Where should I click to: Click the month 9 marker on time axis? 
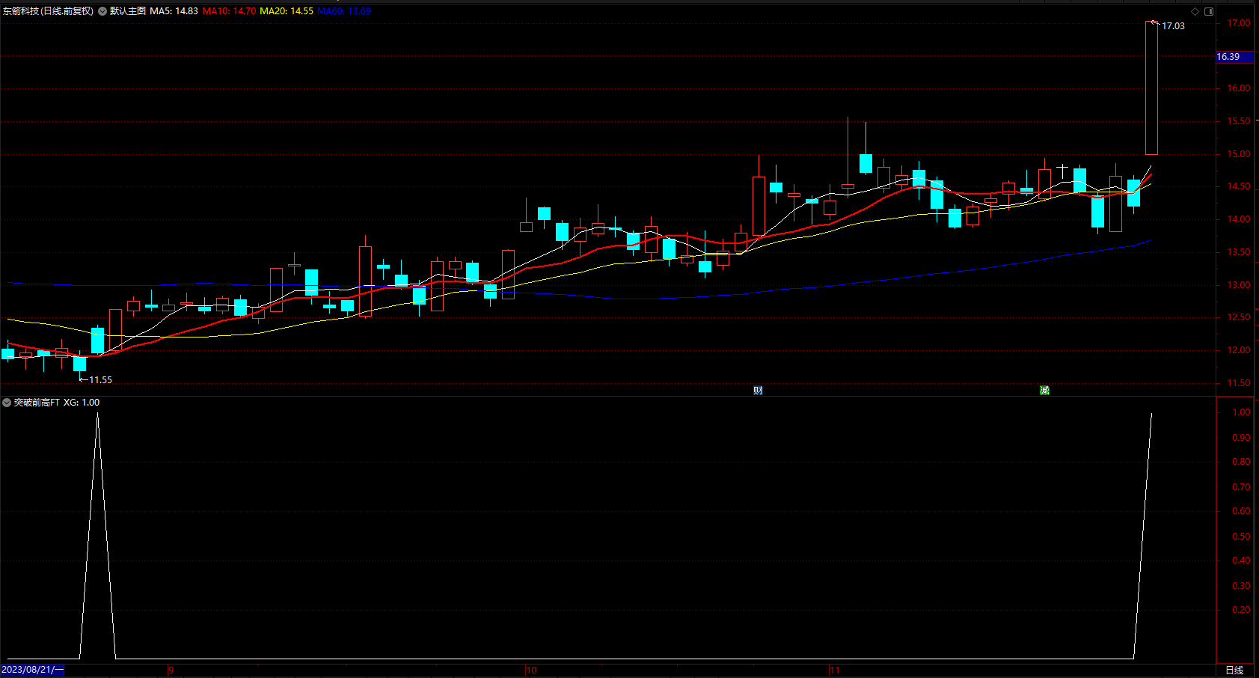pyautogui.click(x=171, y=671)
